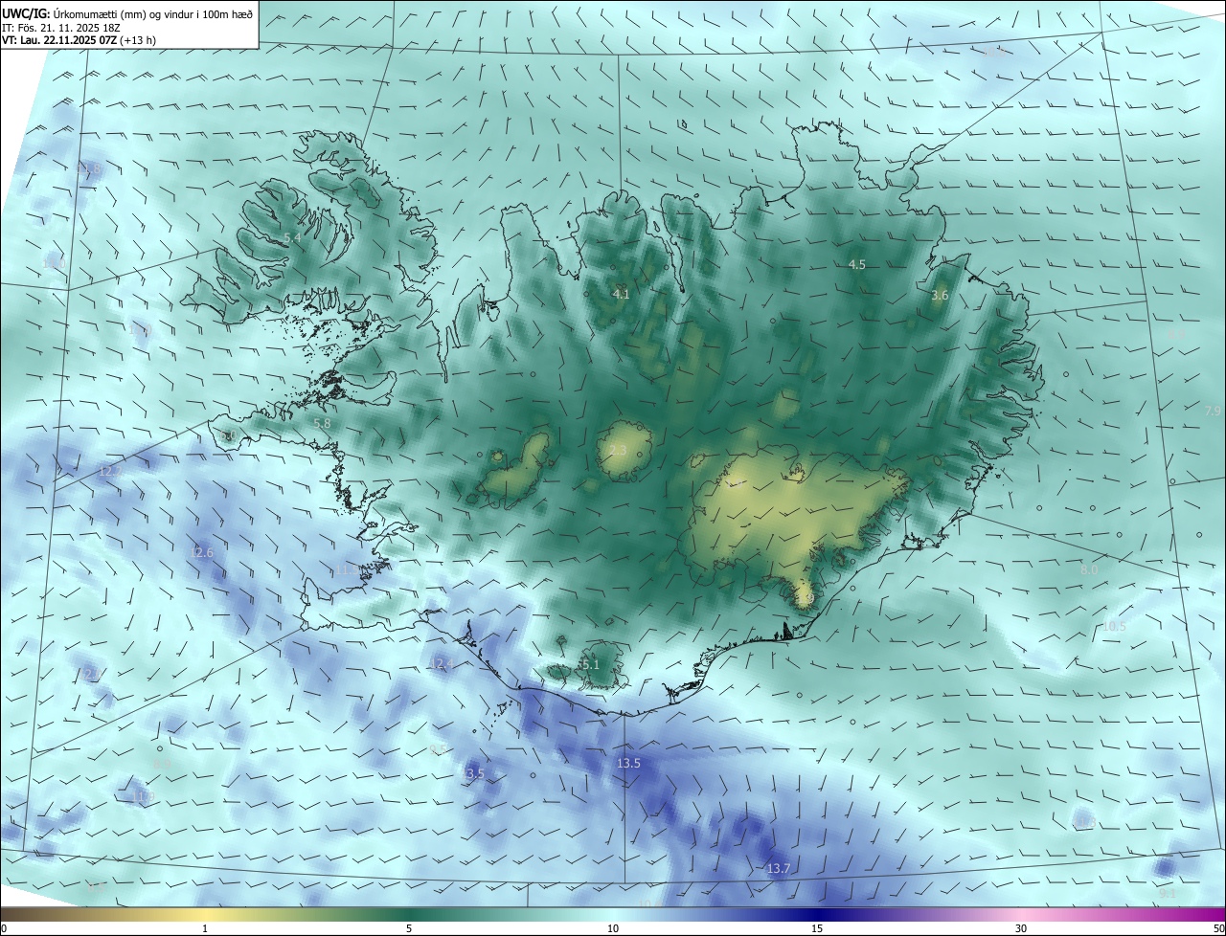
Task: Click the '10' label on the colour scale
Action: 613,928
